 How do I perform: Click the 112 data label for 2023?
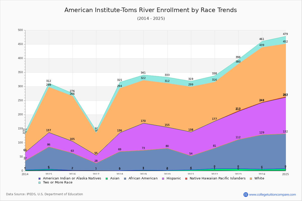pyautogui.click(x=238, y=137)
